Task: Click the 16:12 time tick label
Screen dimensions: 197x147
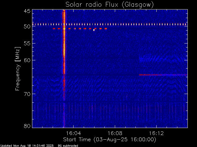Action: tap(156, 133)
